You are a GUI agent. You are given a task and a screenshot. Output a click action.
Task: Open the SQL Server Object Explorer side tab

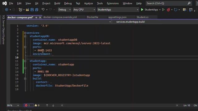tap(3, 30)
